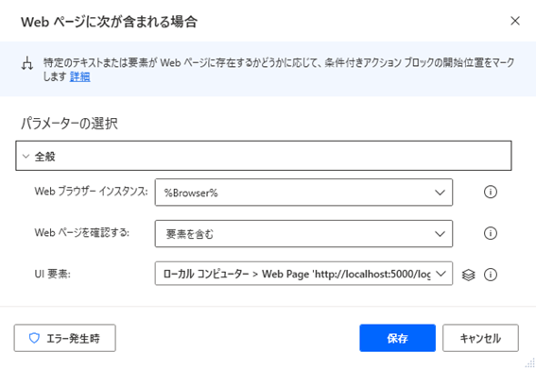The height and width of the screenshot is (369, 536).
Task: Click the UI要素 text field value
Action: click(x=297, y=274)
